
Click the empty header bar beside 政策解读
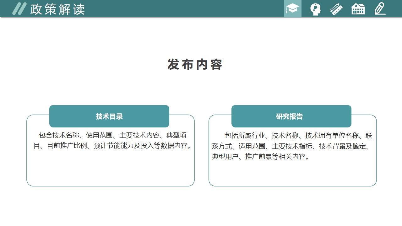coord(182,9)
